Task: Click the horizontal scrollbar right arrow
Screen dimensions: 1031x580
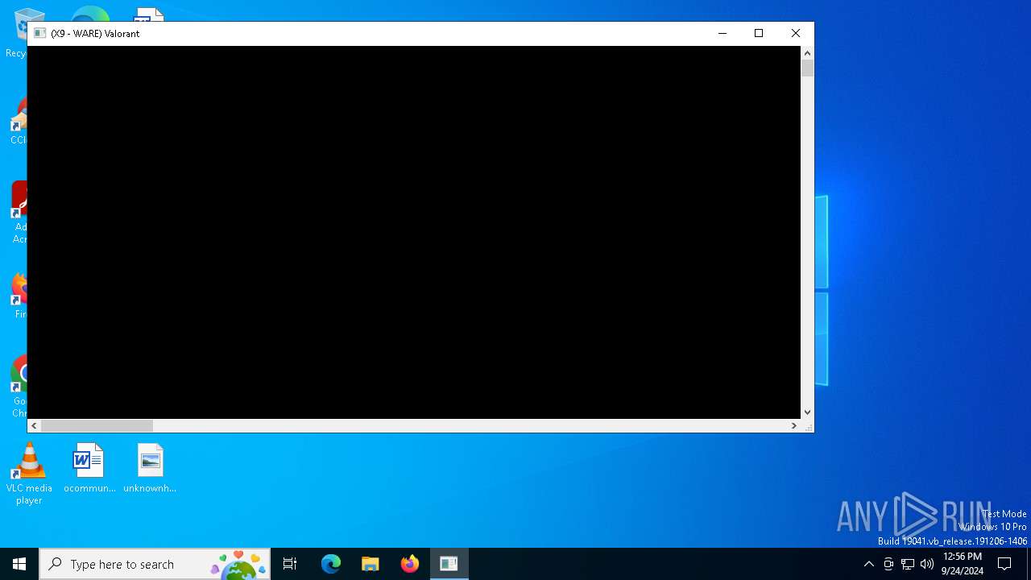Action: click(x=793, y=425)
